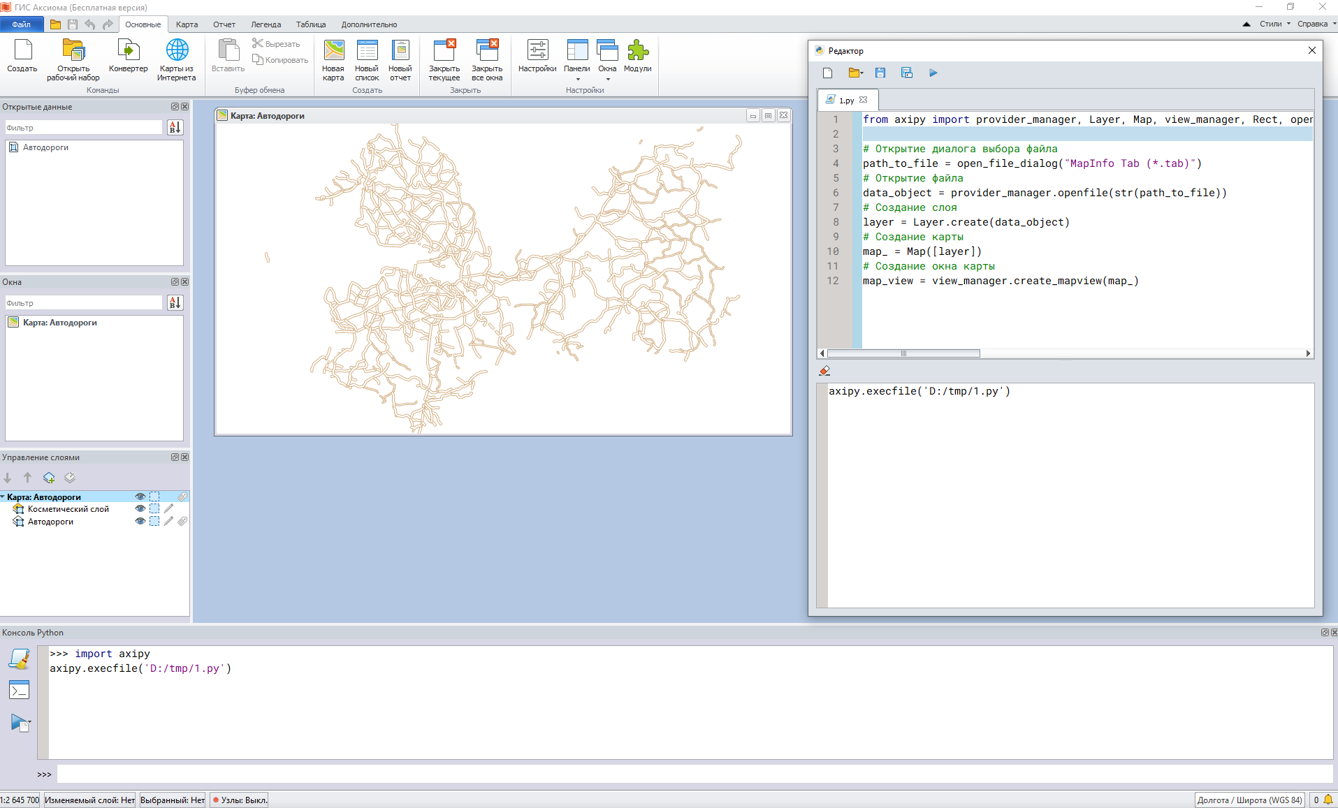
Task: Open the Файл menu
Action: [22, 24]
